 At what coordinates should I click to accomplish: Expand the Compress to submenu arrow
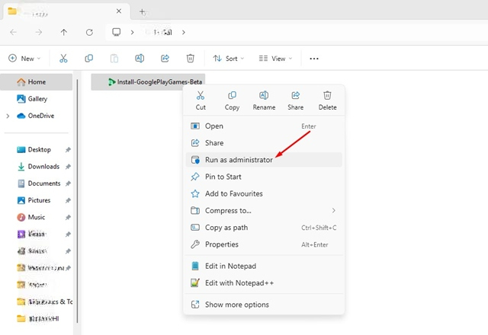(x=334, y=210)
